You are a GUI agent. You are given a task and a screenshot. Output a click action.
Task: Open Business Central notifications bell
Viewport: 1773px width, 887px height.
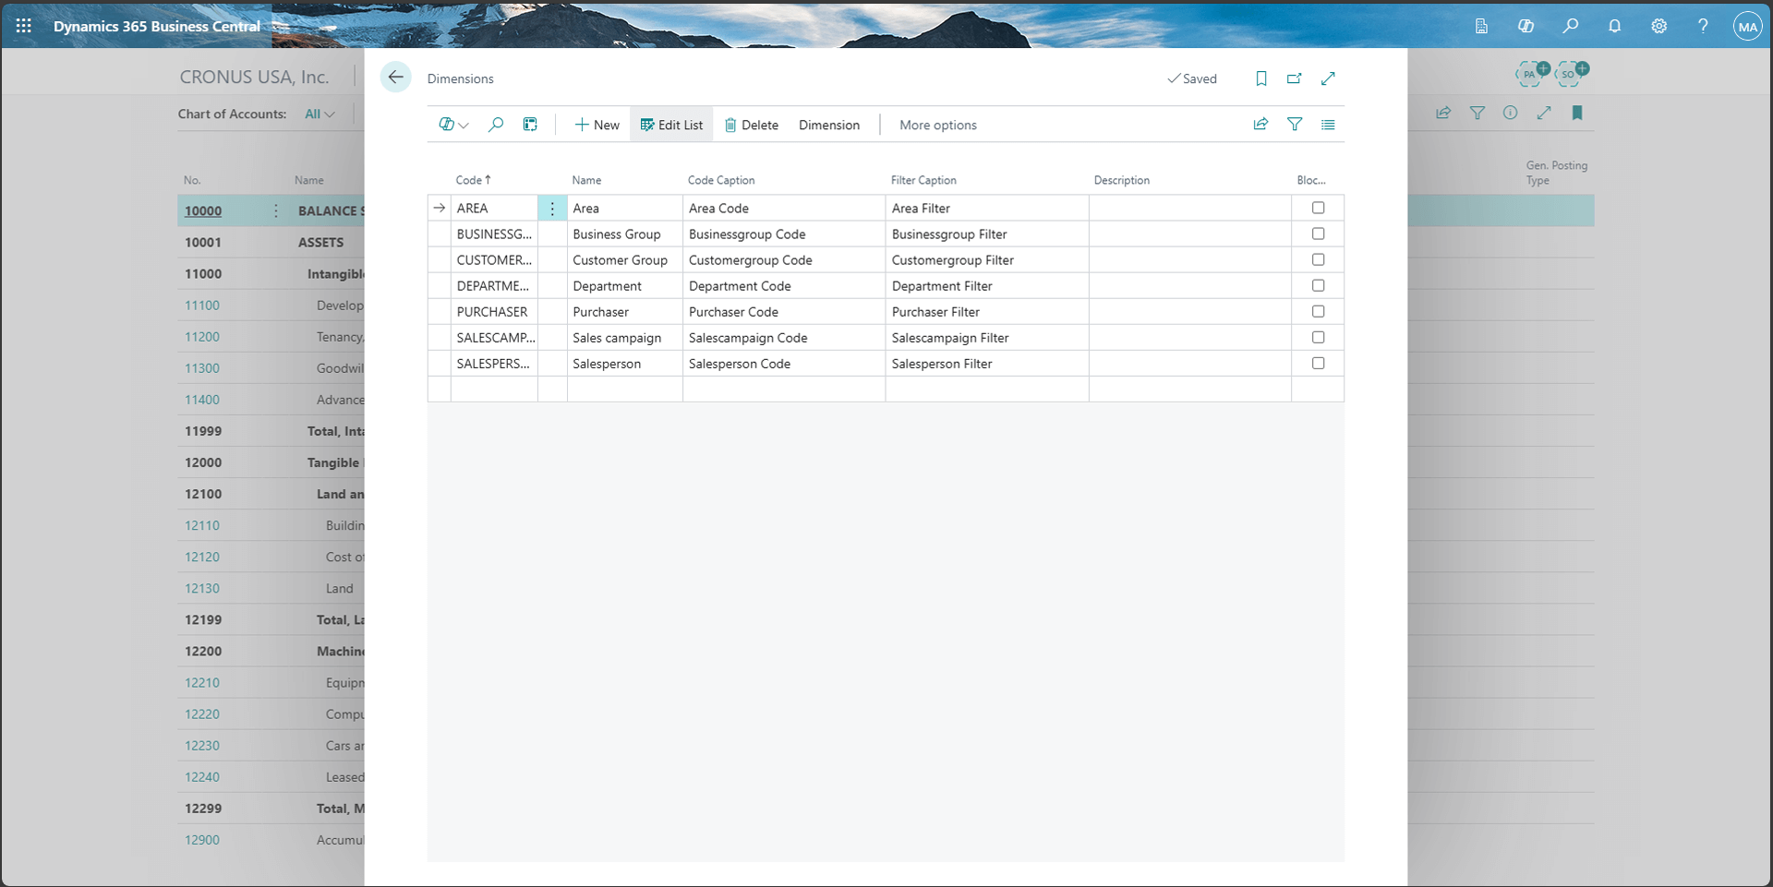pyautogui.click(x=1614, y=26)
